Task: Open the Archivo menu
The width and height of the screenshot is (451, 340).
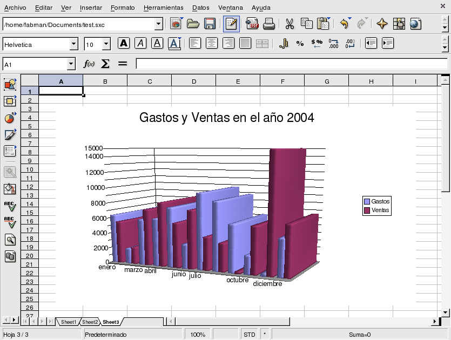Action: coord(15,8)
